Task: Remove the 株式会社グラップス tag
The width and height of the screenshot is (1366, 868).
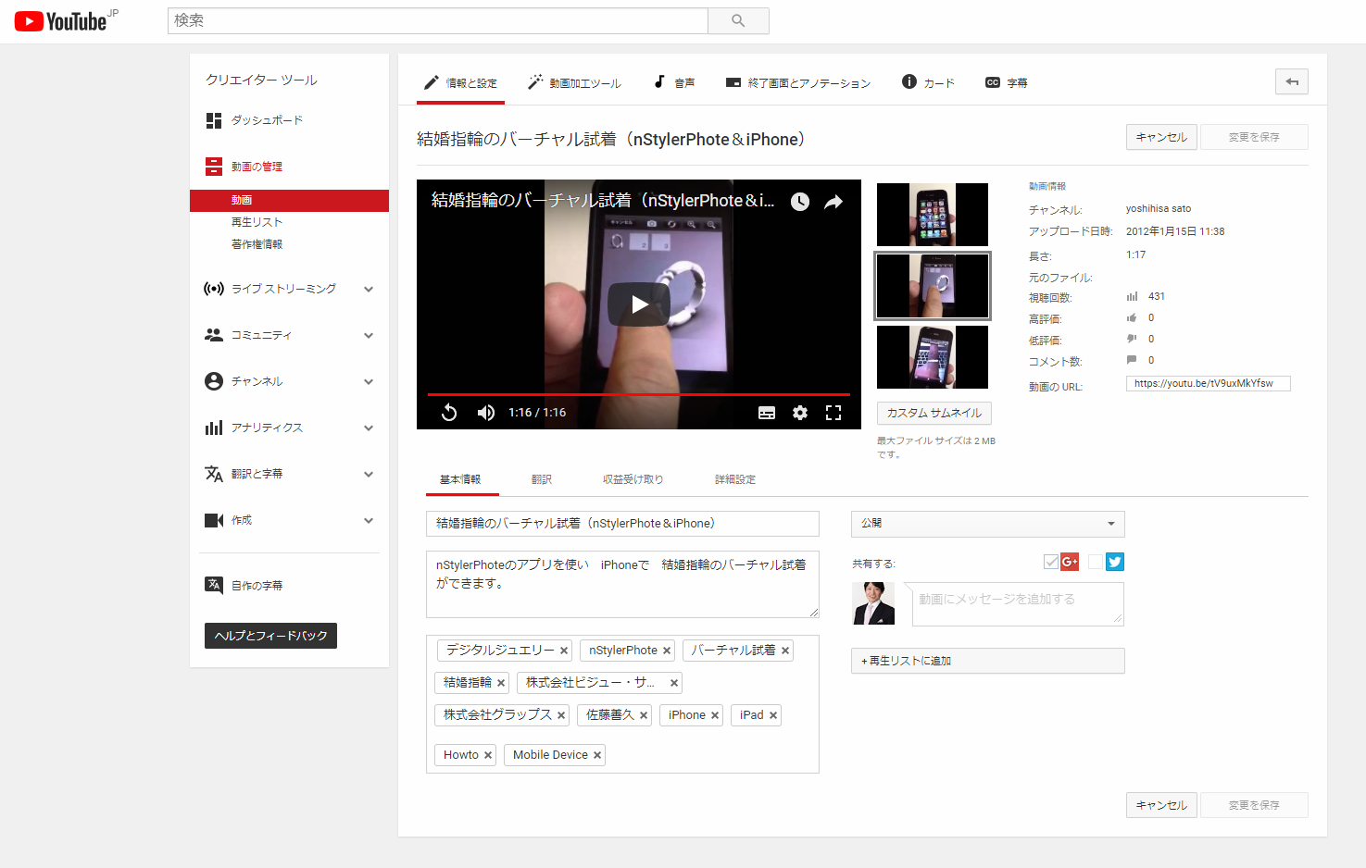Action: 561,715
